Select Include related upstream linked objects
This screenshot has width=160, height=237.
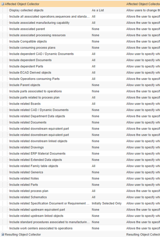[36, 216]
